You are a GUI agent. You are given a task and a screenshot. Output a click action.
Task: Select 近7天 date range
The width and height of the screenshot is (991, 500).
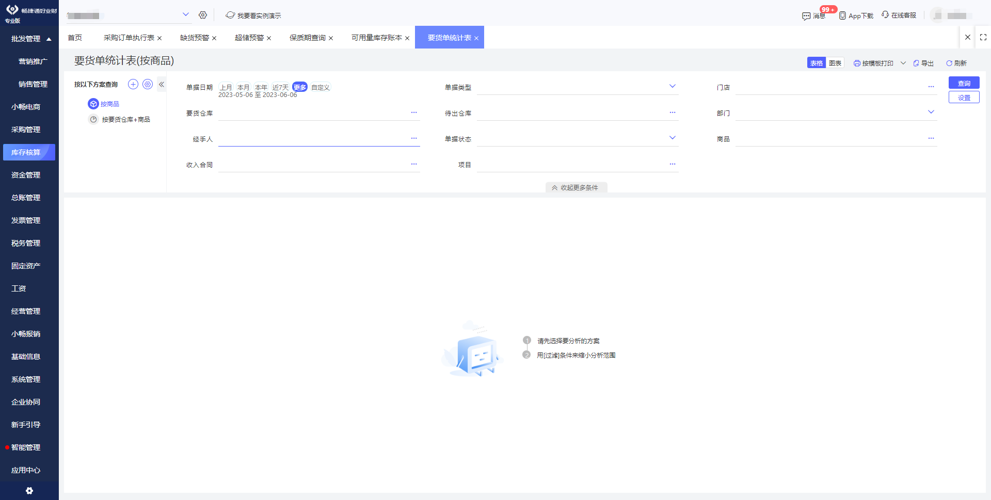(280, 87)
